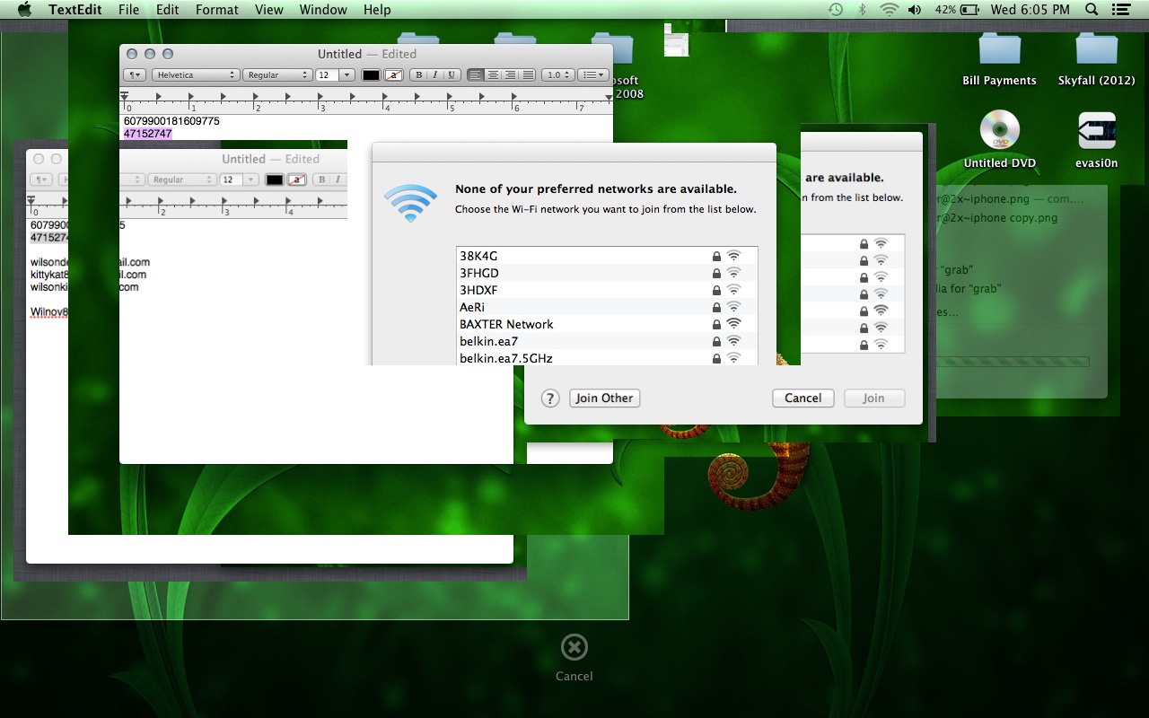Image resolution: width=1149 pixels, height=718 pixels.
Task: Click the Time Machine menu bar icon
Action: (x=836, y=10)
